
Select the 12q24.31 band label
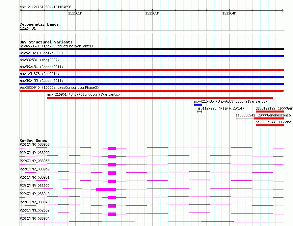pos(28,28)
